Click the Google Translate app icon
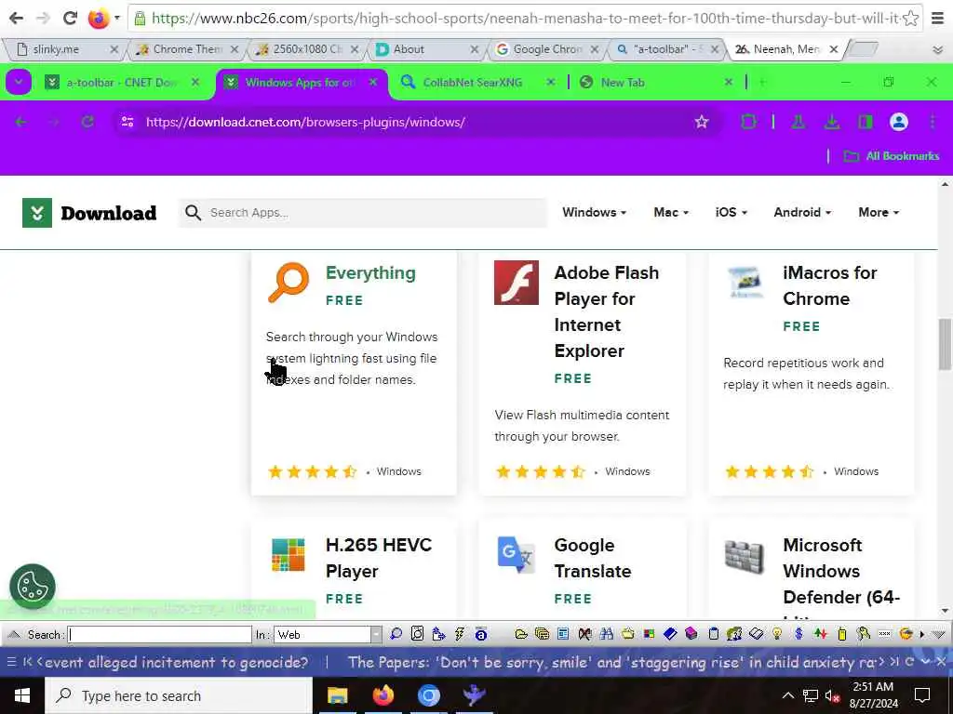953x714 pixels. 516,554
